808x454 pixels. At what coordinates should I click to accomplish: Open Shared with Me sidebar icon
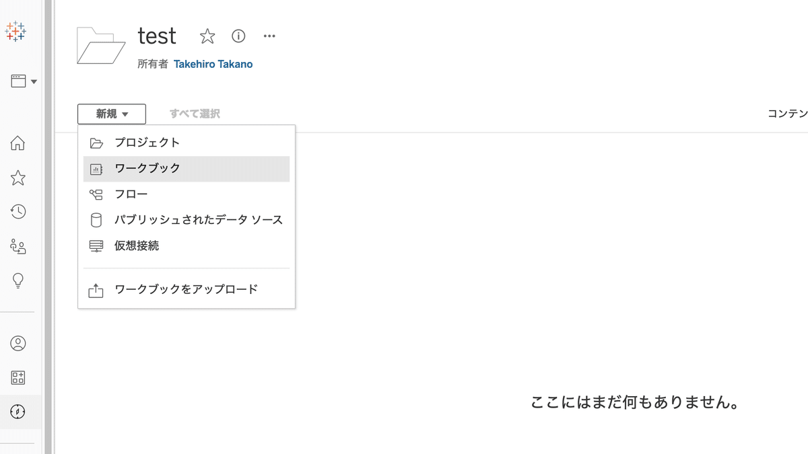click(x=18, y=246)
